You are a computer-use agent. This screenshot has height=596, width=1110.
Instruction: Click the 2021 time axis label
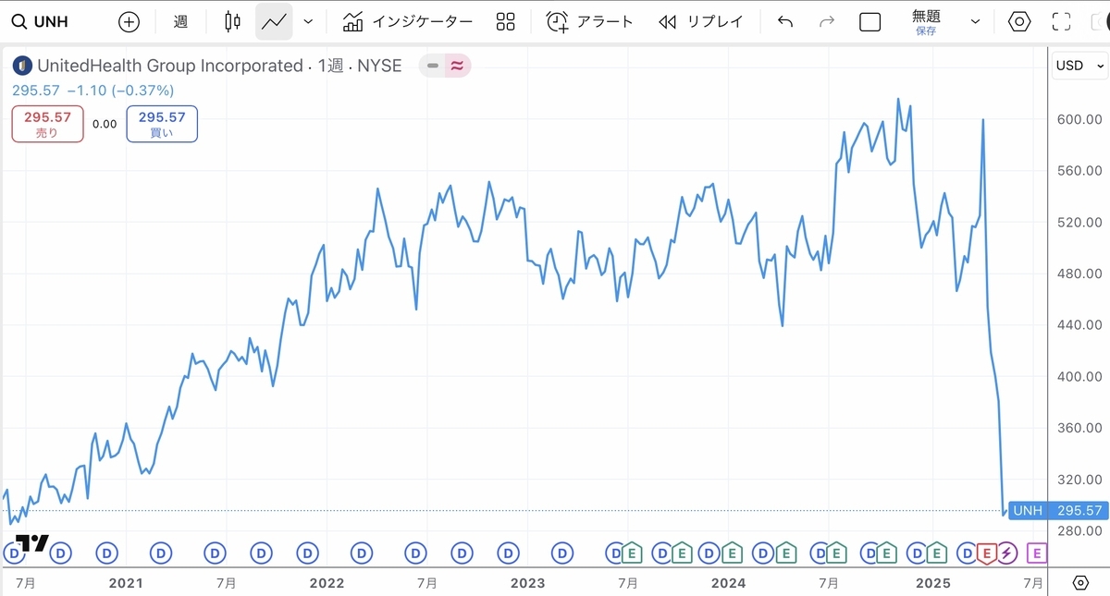(125, 583)
